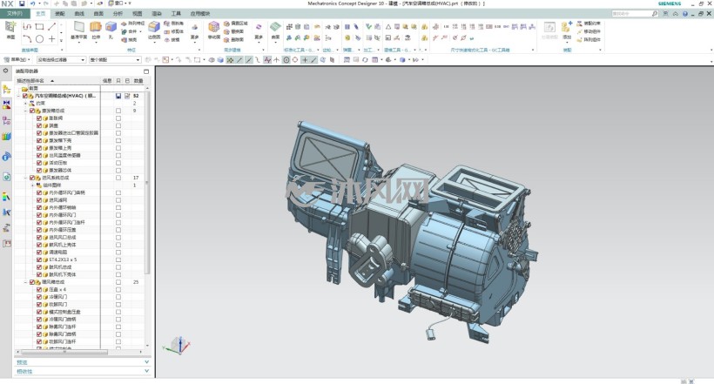Click the 阵列特征 pattern feature button

132,24
